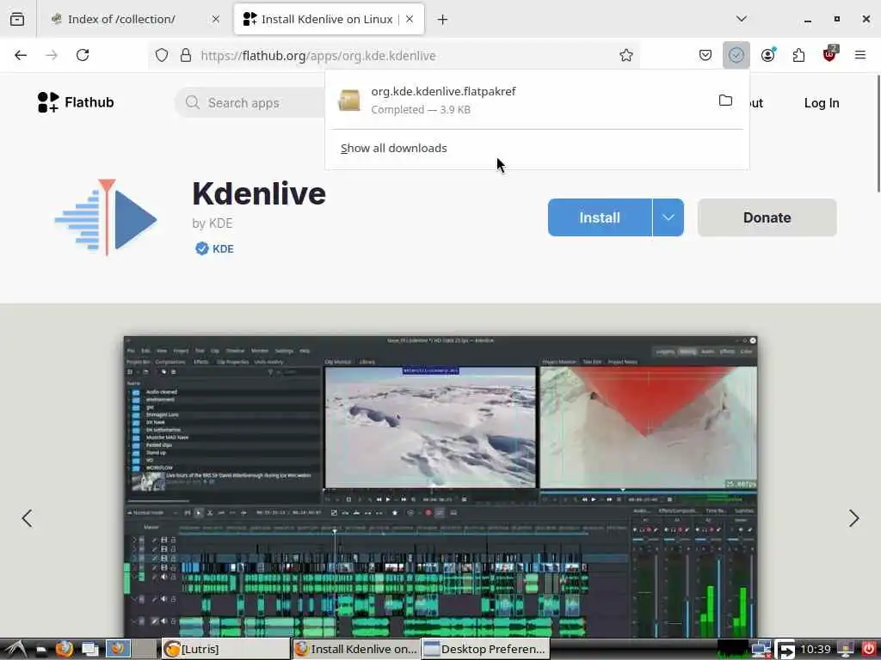Expand the Install options dropdown arrow
The height and width of the screenshot is (660, 881).
[668, 217]
